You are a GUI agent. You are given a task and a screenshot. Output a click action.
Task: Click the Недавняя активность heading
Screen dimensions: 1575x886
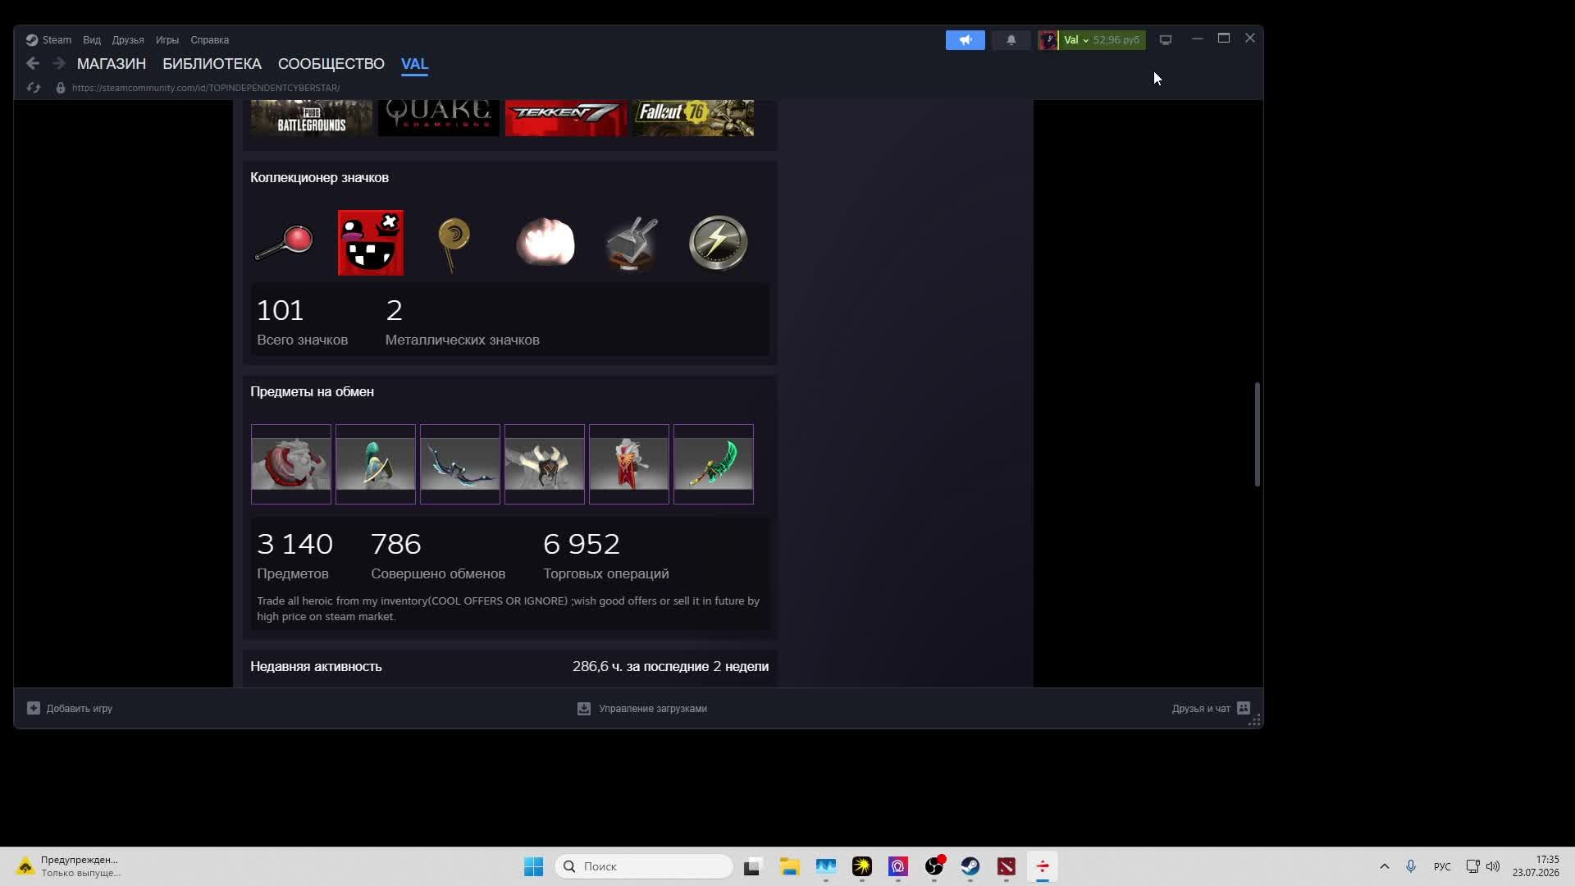click(316, 666)
